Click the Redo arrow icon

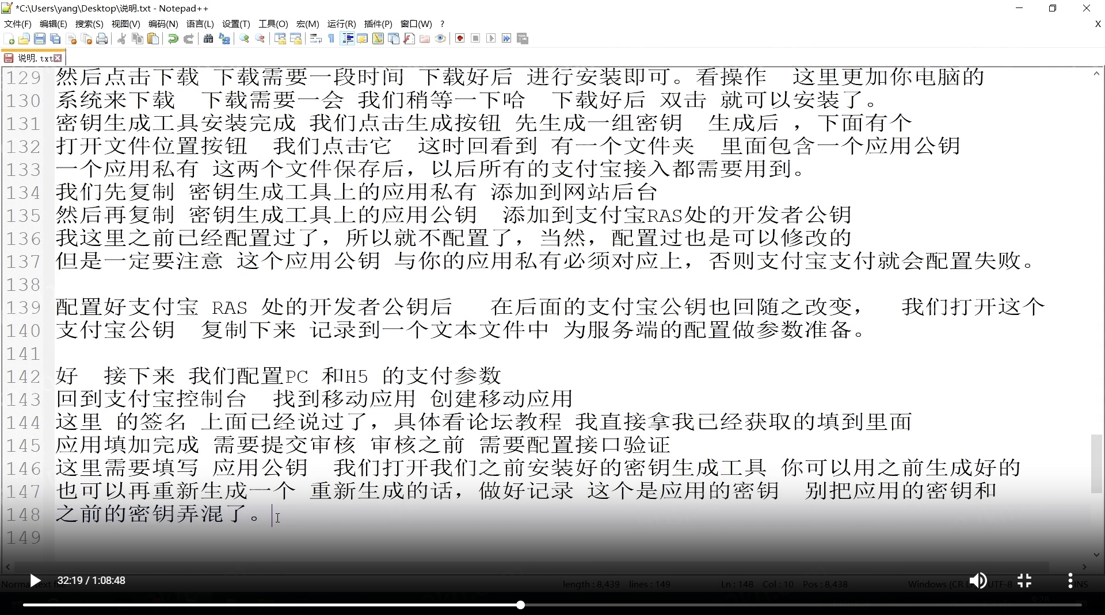[x=188, y=39]
